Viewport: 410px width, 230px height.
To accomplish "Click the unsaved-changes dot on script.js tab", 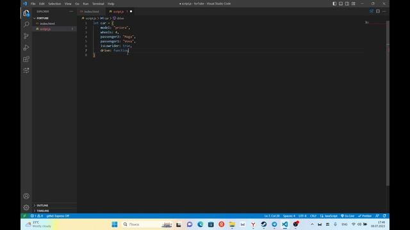I will 131,11.
